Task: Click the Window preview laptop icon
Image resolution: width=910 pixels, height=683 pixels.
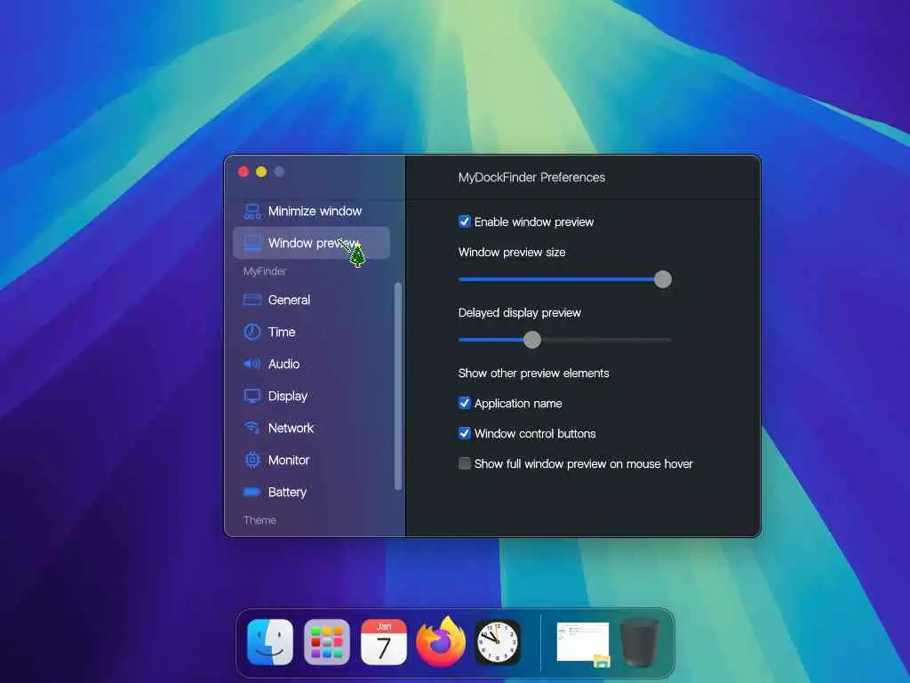Action: tap(251, 243)
